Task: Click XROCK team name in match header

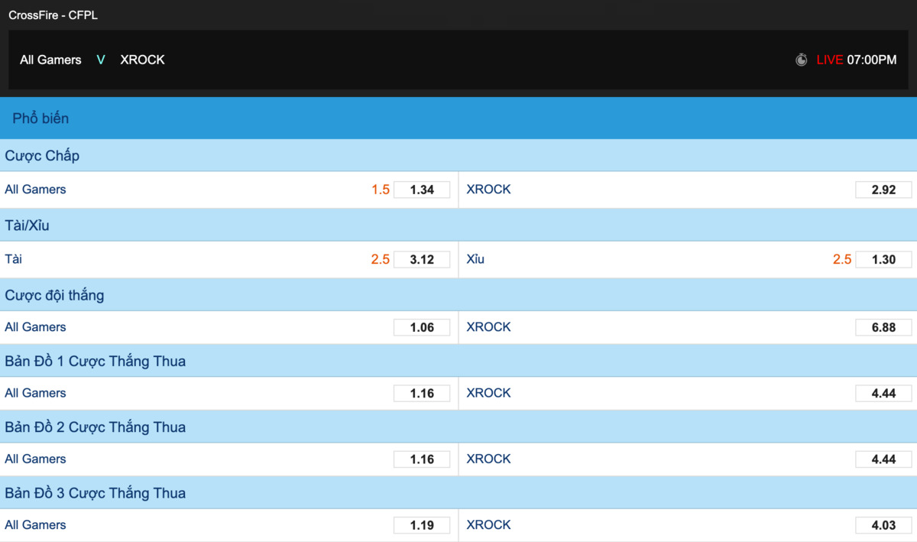Action: coord(142,60)
